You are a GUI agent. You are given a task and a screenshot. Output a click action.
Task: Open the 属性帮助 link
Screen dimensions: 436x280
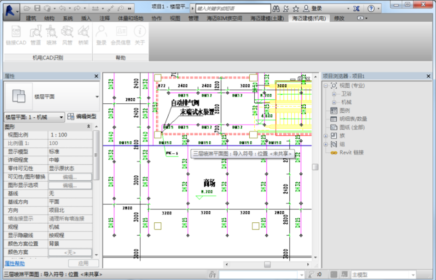(x=15, y=263)
